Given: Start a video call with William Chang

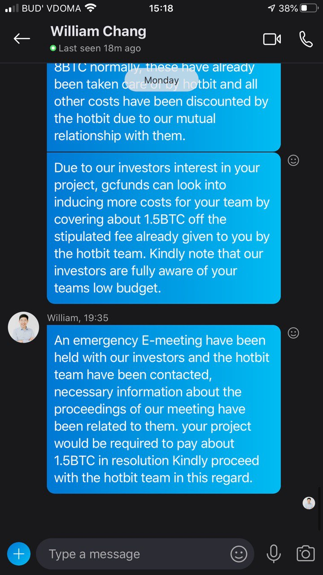Looking at the screenshot, I should 272,39.
